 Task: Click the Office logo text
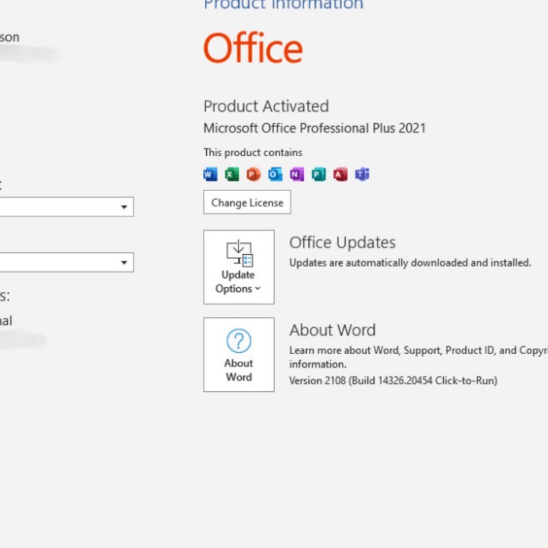coord(253,47)
